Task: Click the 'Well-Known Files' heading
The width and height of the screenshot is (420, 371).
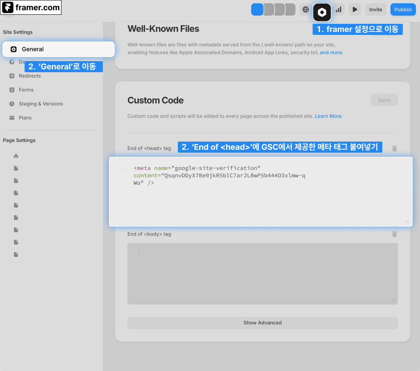Action: click(x=163, y=29)
